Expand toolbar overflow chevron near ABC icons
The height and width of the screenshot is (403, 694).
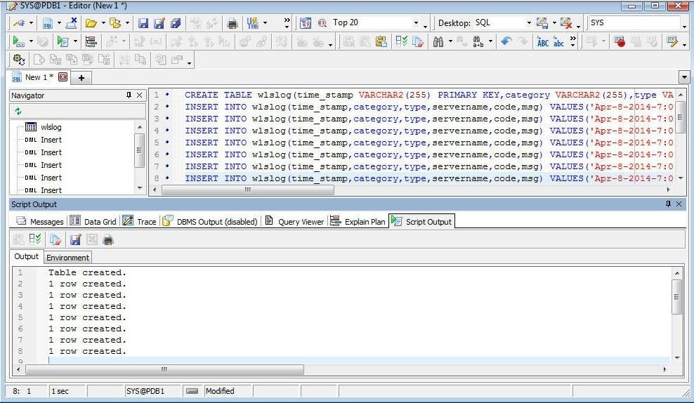(573, 41)
